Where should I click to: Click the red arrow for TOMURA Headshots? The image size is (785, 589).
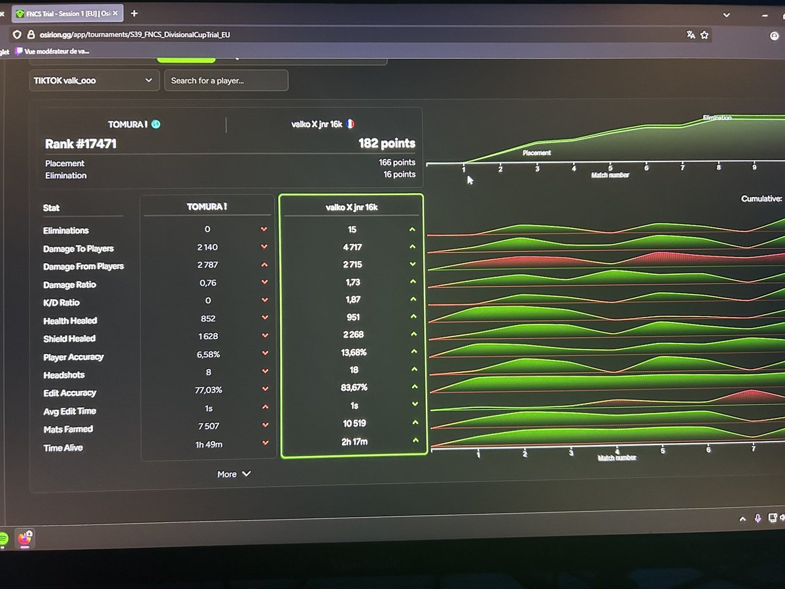264,372
